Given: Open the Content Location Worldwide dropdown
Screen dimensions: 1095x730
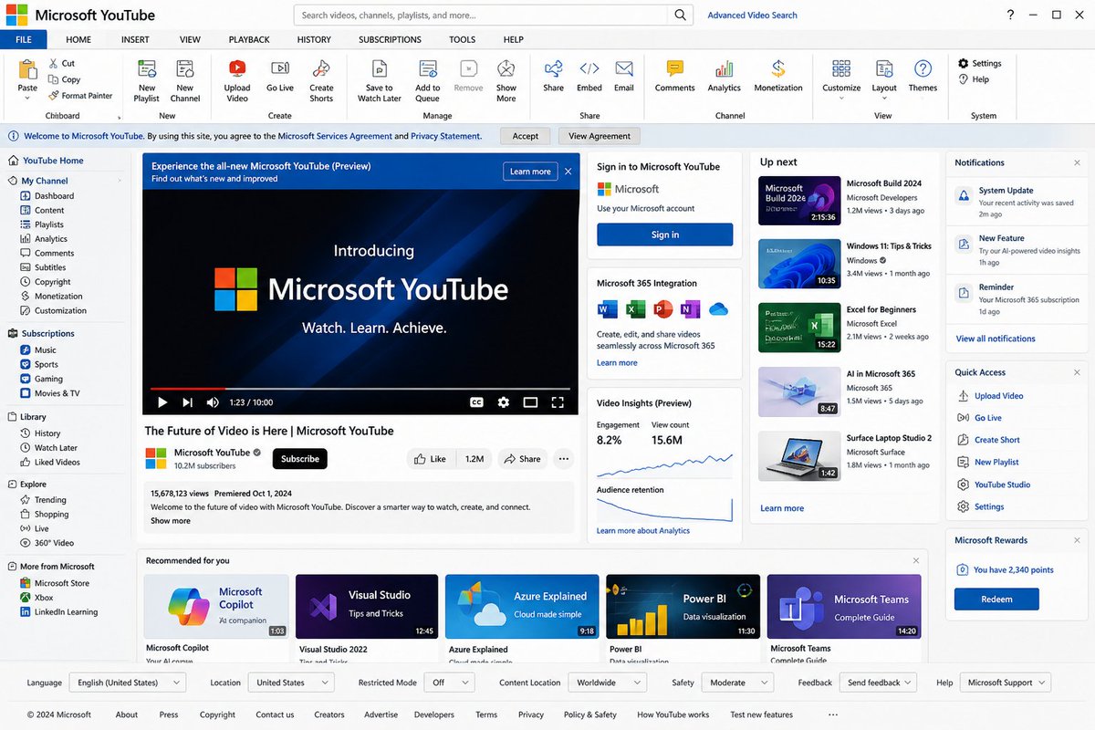Looking at the screenshot, I should pyautogui.click(x=608, y=683).
